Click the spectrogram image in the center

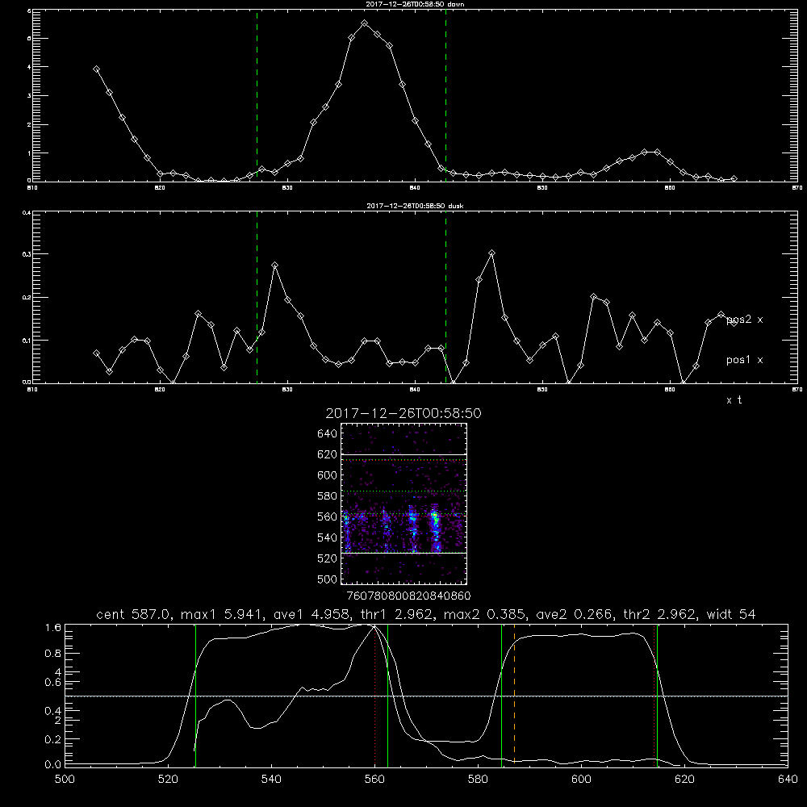tap(404, 504)
